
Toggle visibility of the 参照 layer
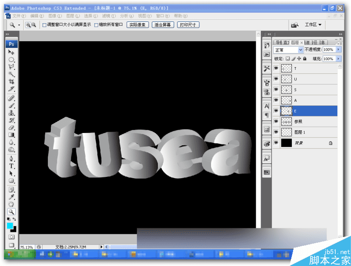(x=276, y=121)
